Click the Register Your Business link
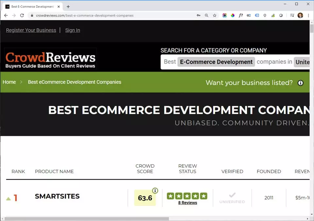 coord(31,30)
